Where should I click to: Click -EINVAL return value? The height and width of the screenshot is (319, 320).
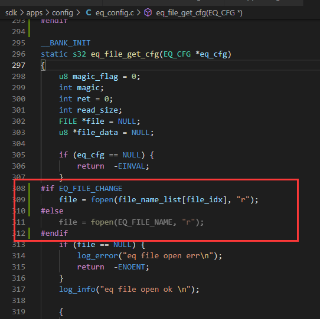coord(129,166)
